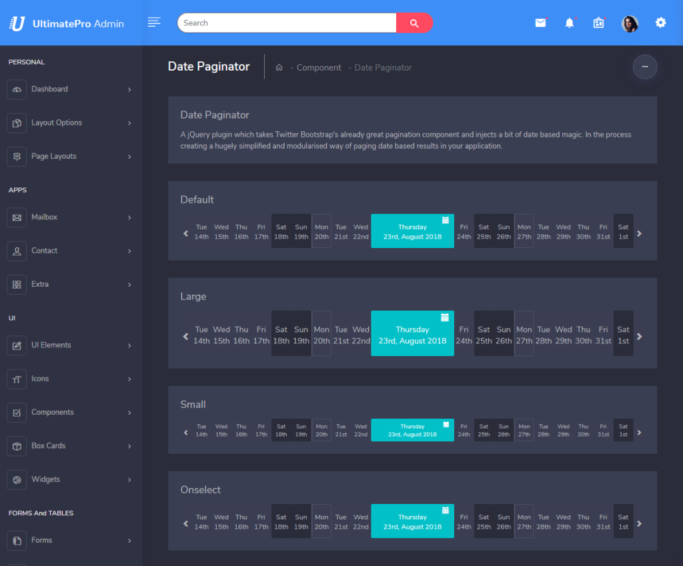Image resolution: width=683 pixels, height=566 pixels.
Task: Go to next dates in Small paginator
Action: coord(639,433)
